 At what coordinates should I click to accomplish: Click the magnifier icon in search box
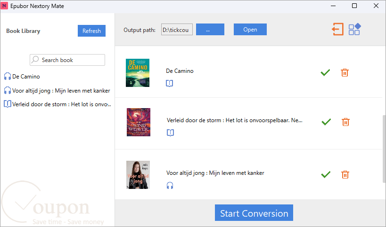point(35,59)
